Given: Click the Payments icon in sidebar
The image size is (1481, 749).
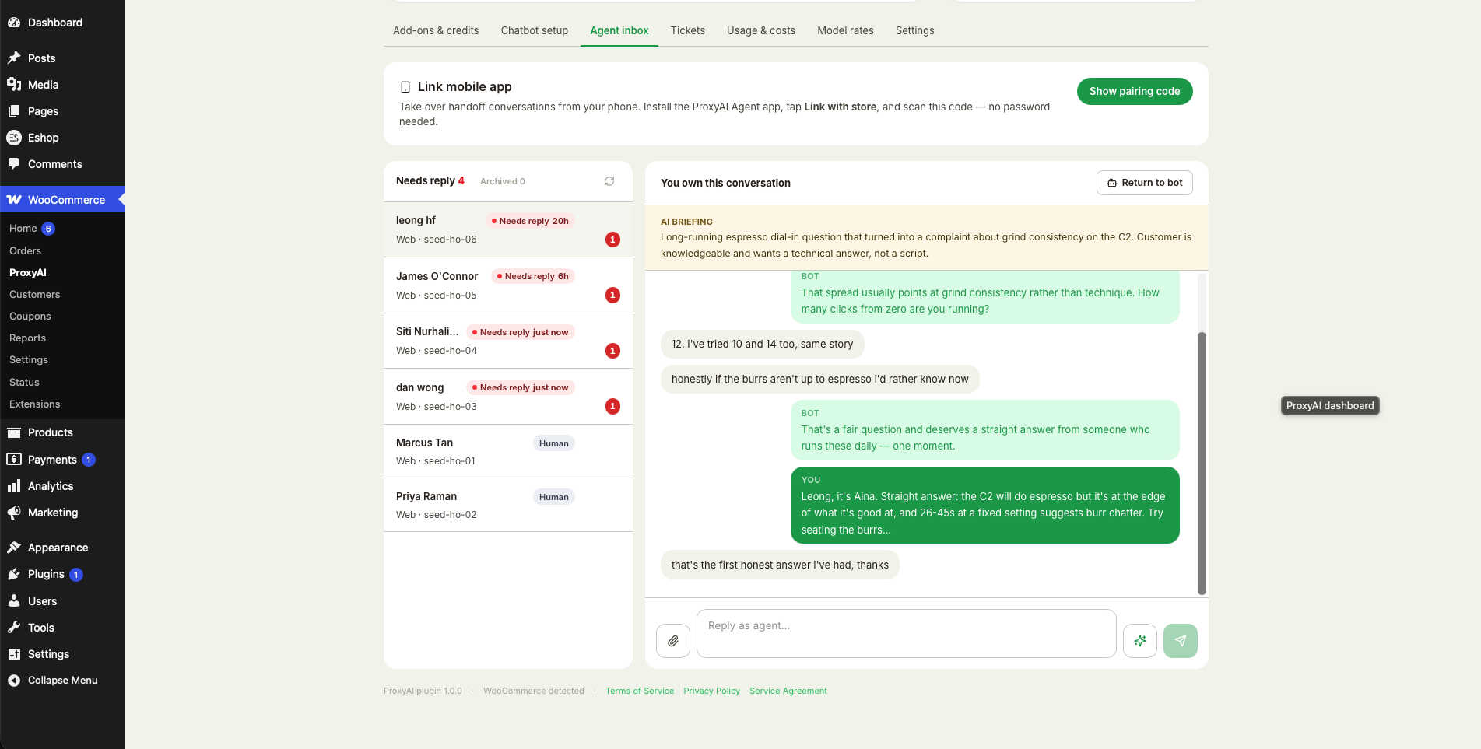Looking at the screenshot, I should (x=14, y=460).
